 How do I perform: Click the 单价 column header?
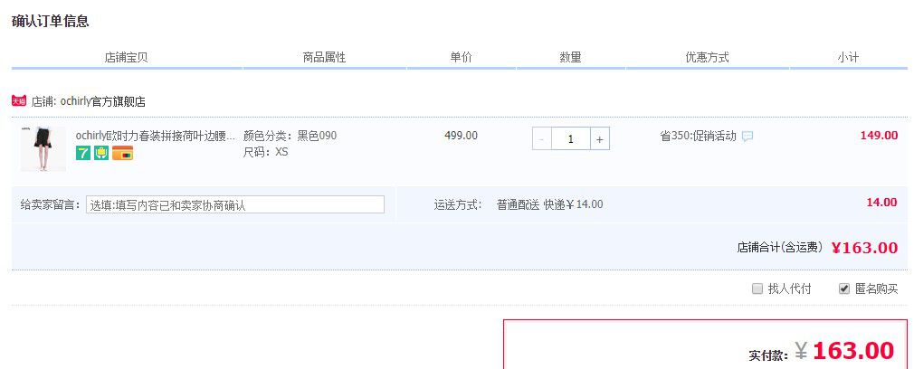click(x=462, y=57)
